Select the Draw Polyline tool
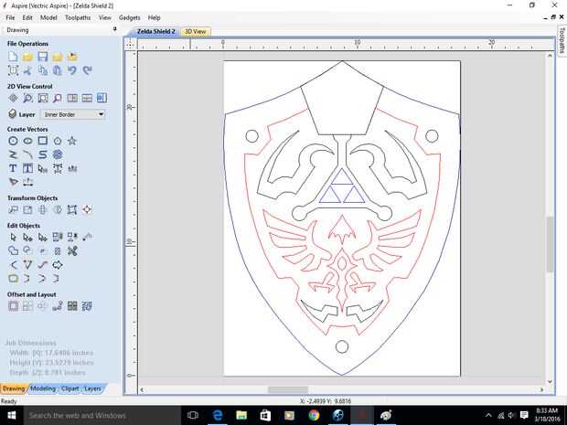 coord(13,154)
